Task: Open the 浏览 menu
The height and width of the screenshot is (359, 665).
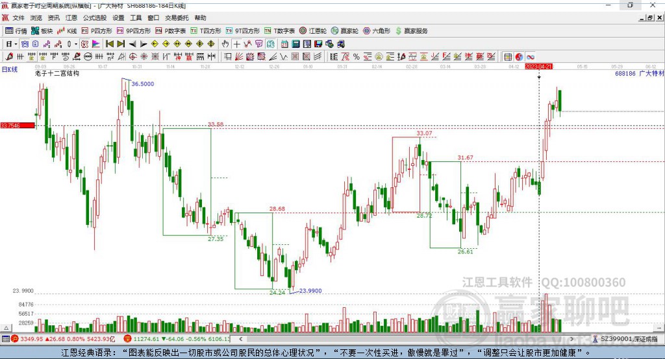Action: tap(36, 17)
